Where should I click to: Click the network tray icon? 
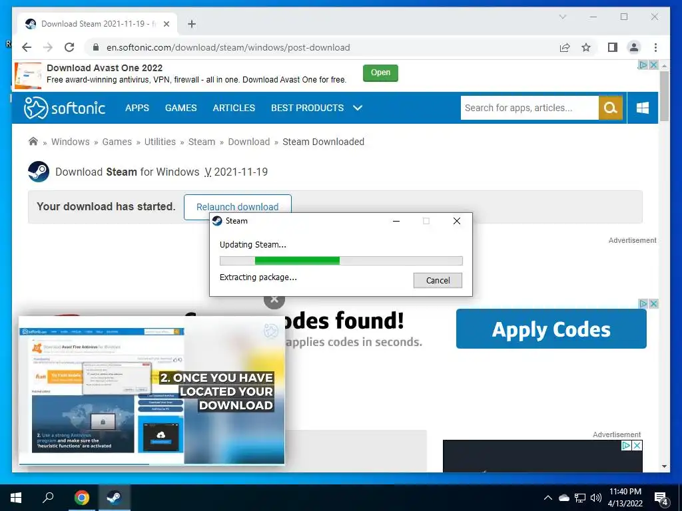pyautogui.click(x=580, y=498)
